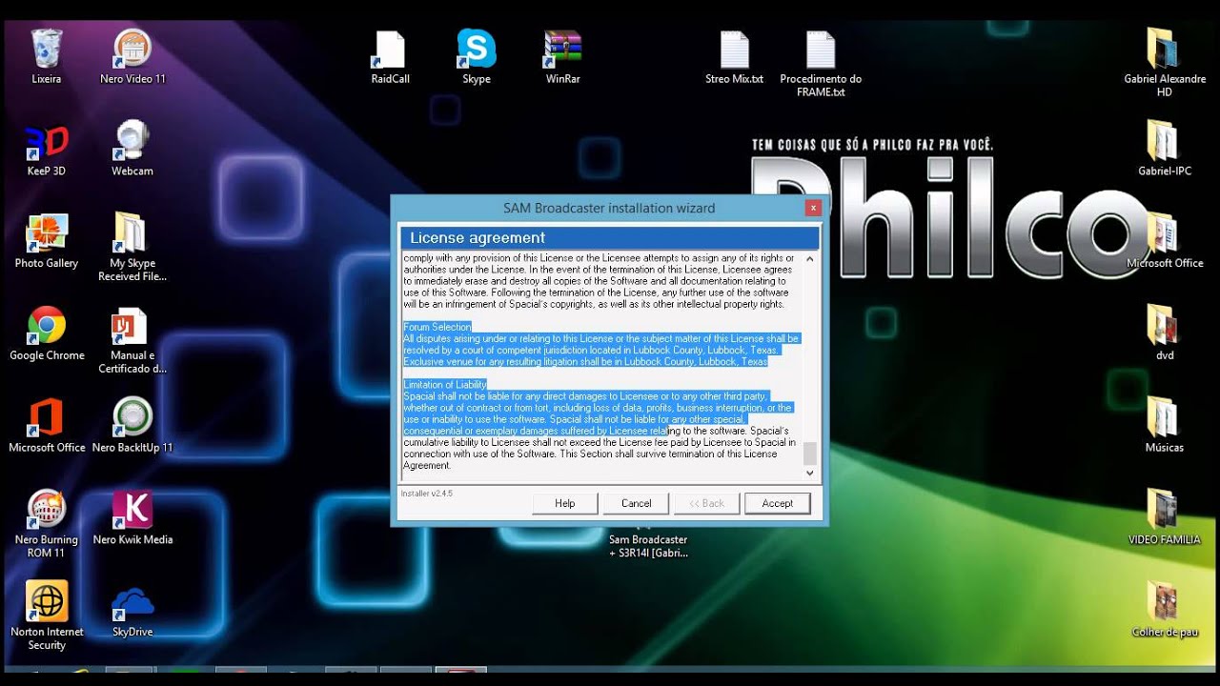This screenshot has height=686, width=1220.
Task: Click the Installer v2.4.5 version label
Action: 426,494
